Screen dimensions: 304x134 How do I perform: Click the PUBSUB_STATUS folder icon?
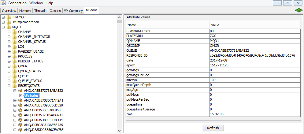click(15, 61)
